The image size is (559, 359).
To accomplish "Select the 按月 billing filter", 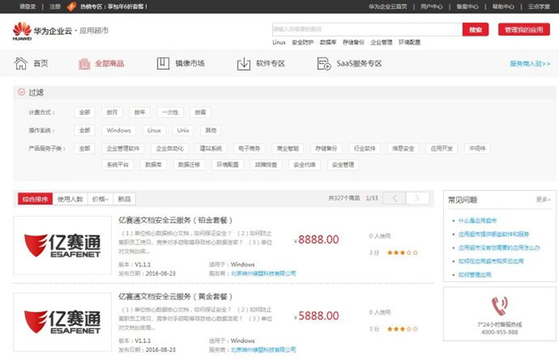I will coord(111,112).
